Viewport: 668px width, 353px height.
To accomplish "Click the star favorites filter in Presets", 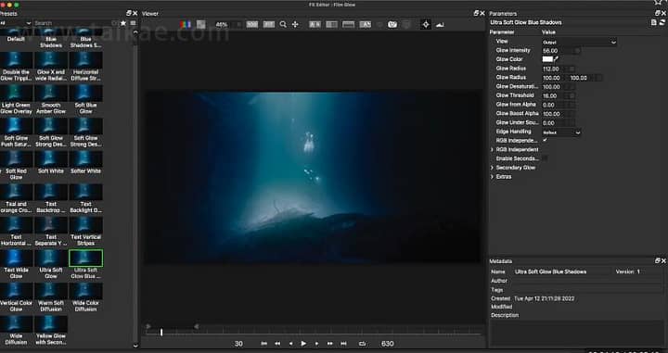I will [123, 23].
